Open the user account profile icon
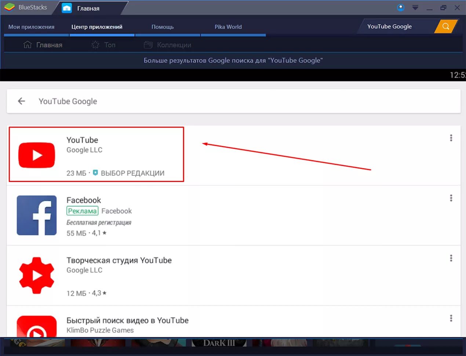This screenshot has width=466, height=356. 401,7
